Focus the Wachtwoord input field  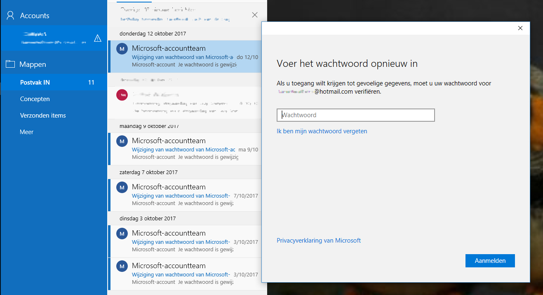click(356, 115)
